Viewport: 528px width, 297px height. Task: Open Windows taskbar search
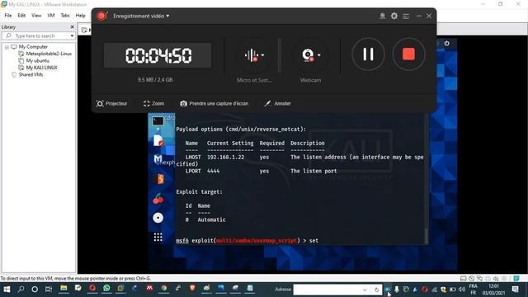coord(21,290)
